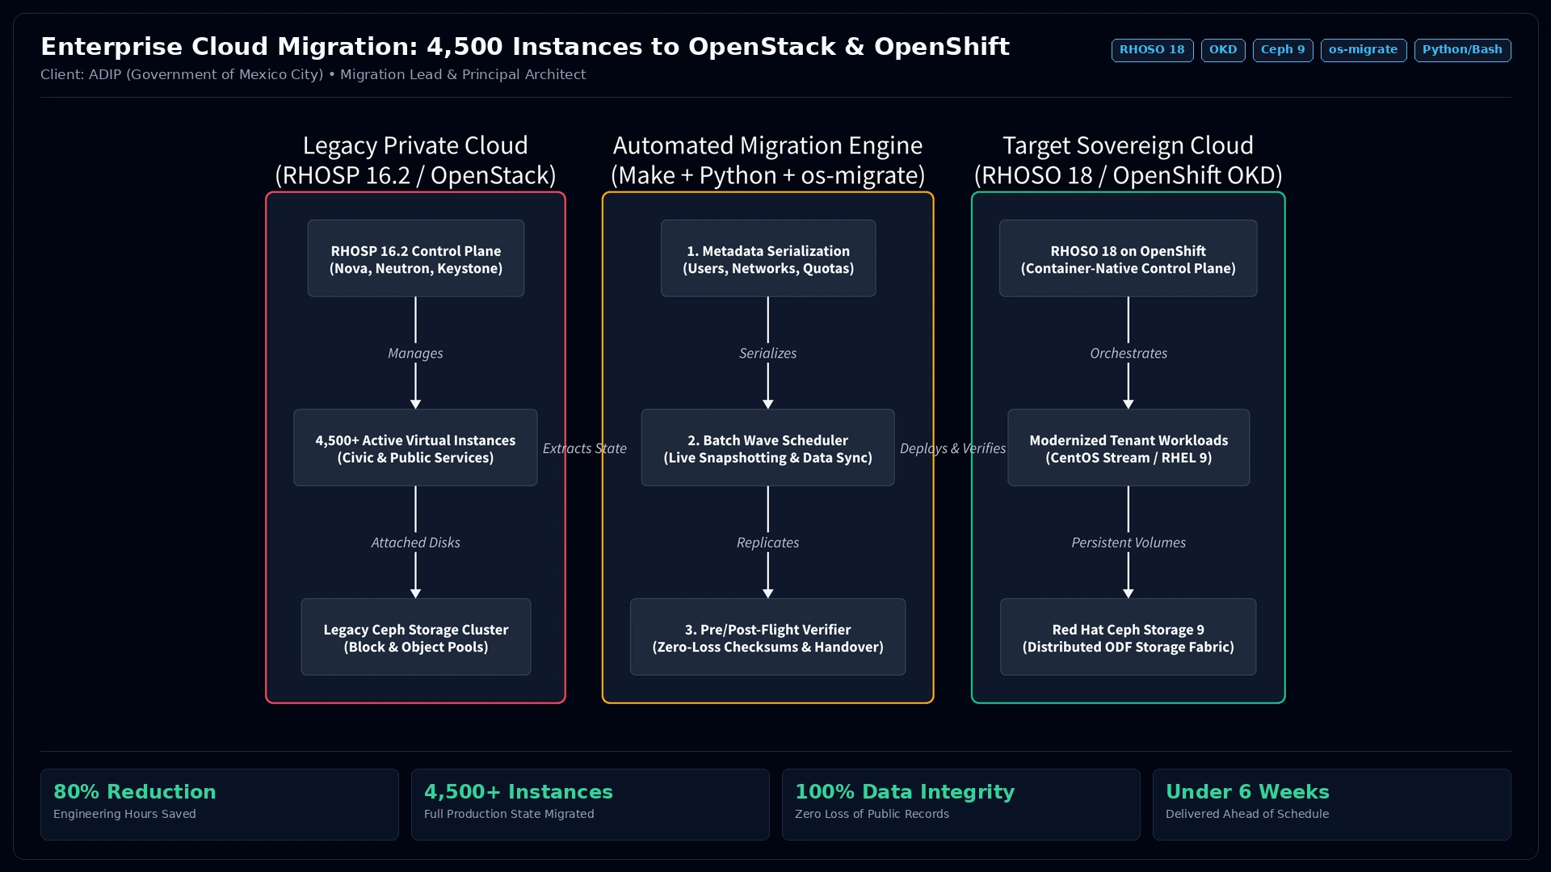The width and height of the screenshot is (1551, 872).
Task: Click the 100% Data Integrity metric card
Action: 961,804
